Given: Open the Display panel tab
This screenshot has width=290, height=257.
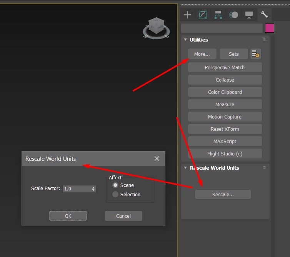Looking at the screenshot, I should [x=249, y=15].
